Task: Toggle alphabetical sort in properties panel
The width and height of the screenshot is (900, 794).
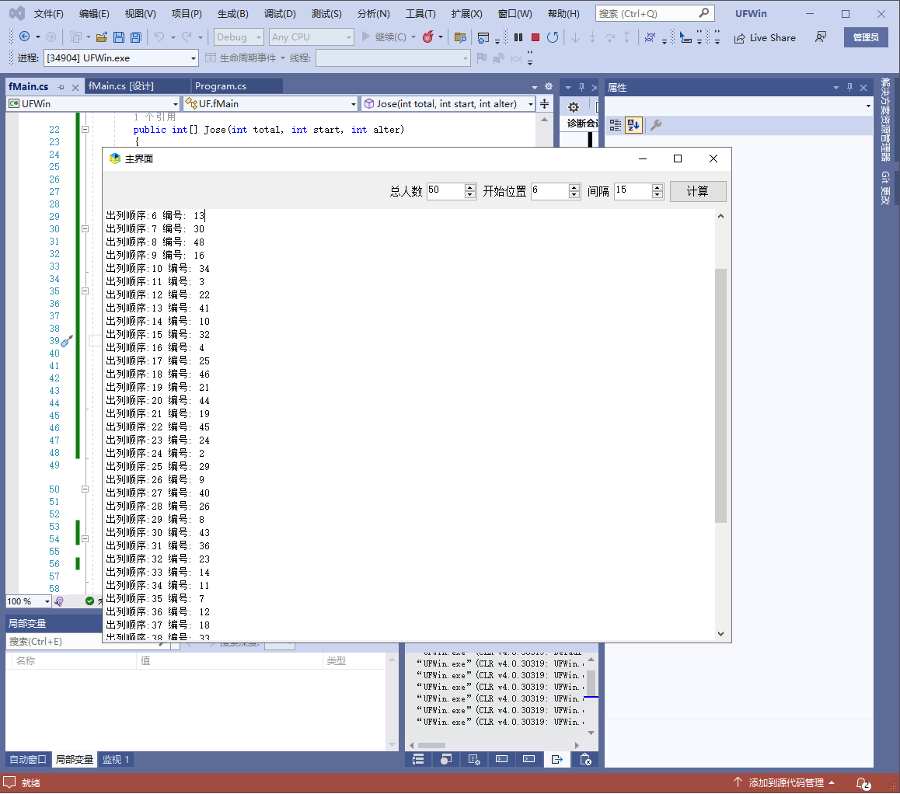Action: [633, 125]
